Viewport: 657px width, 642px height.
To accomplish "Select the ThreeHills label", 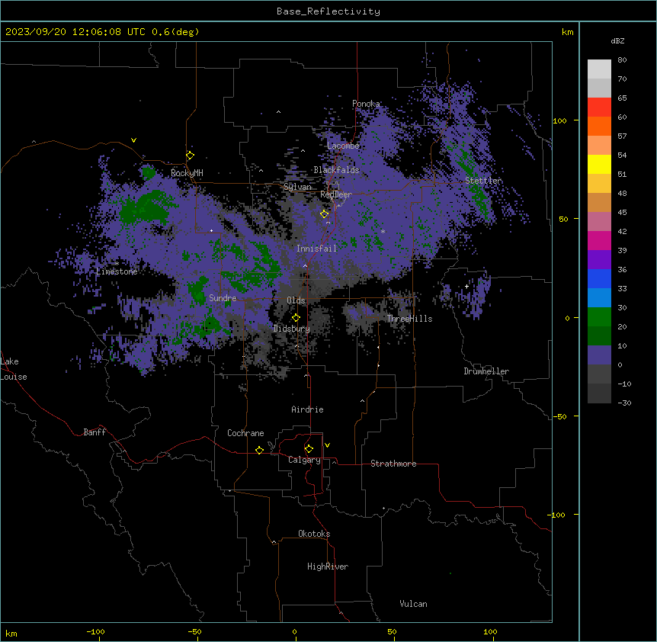I will [x=409, y=319].
